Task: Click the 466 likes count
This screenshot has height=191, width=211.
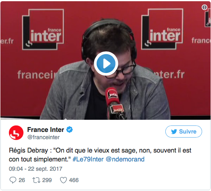Action: [x=74, y=180]
